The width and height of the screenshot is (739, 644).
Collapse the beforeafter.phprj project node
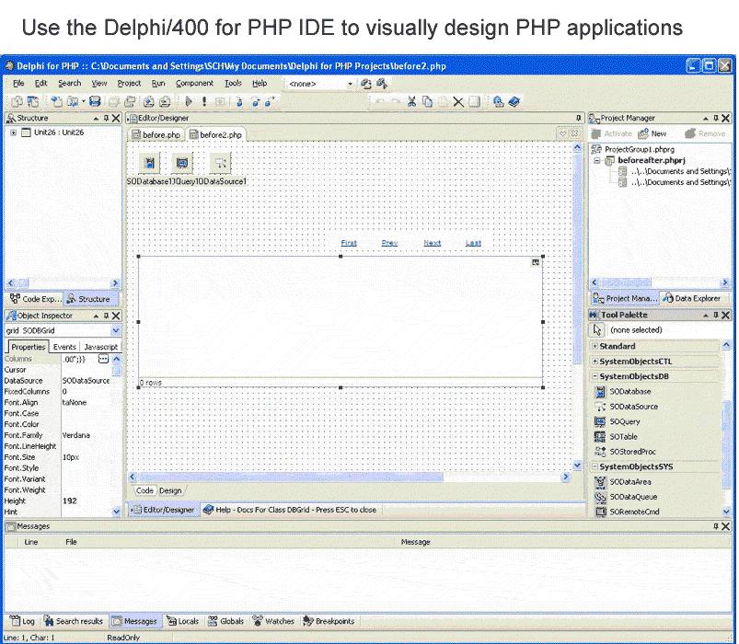point(597,160)
